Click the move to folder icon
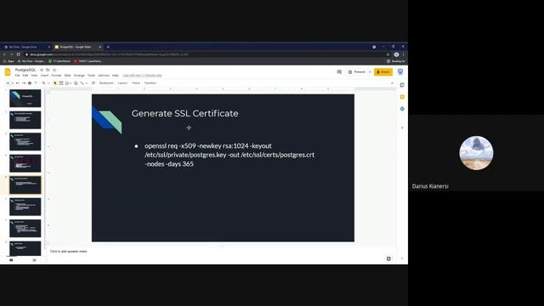Viewport: 544px width, 306px height. coord(48,70)
